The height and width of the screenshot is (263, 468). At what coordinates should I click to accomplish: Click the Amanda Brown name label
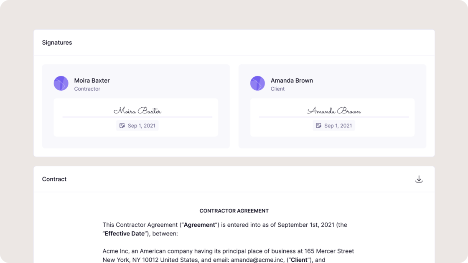coord(292,80)
